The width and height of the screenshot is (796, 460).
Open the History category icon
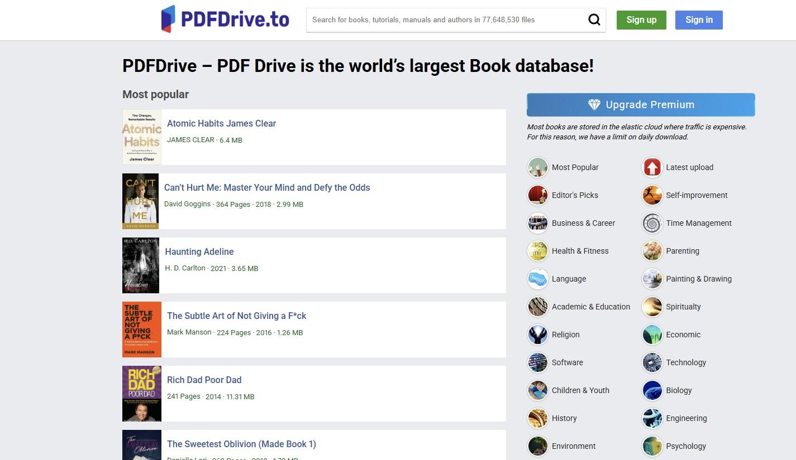tap(538, 418)
